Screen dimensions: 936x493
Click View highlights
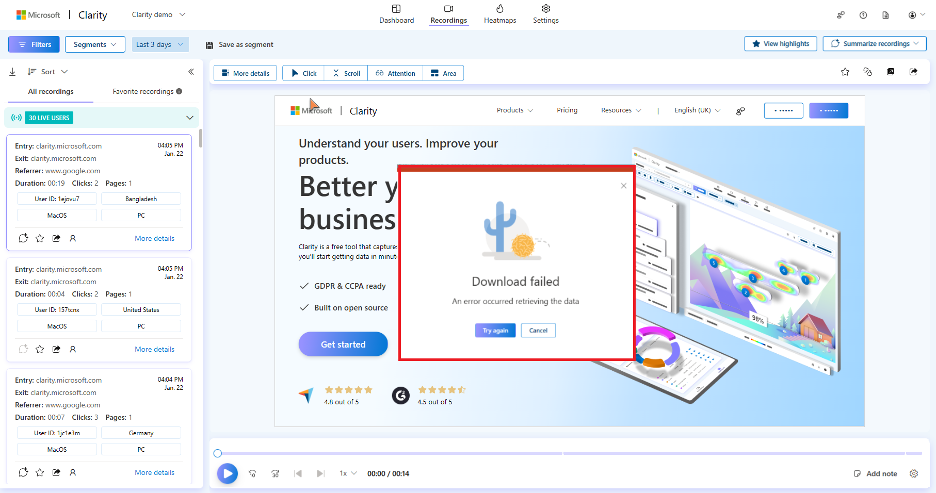pyautogui.click(x=781, y=44)
